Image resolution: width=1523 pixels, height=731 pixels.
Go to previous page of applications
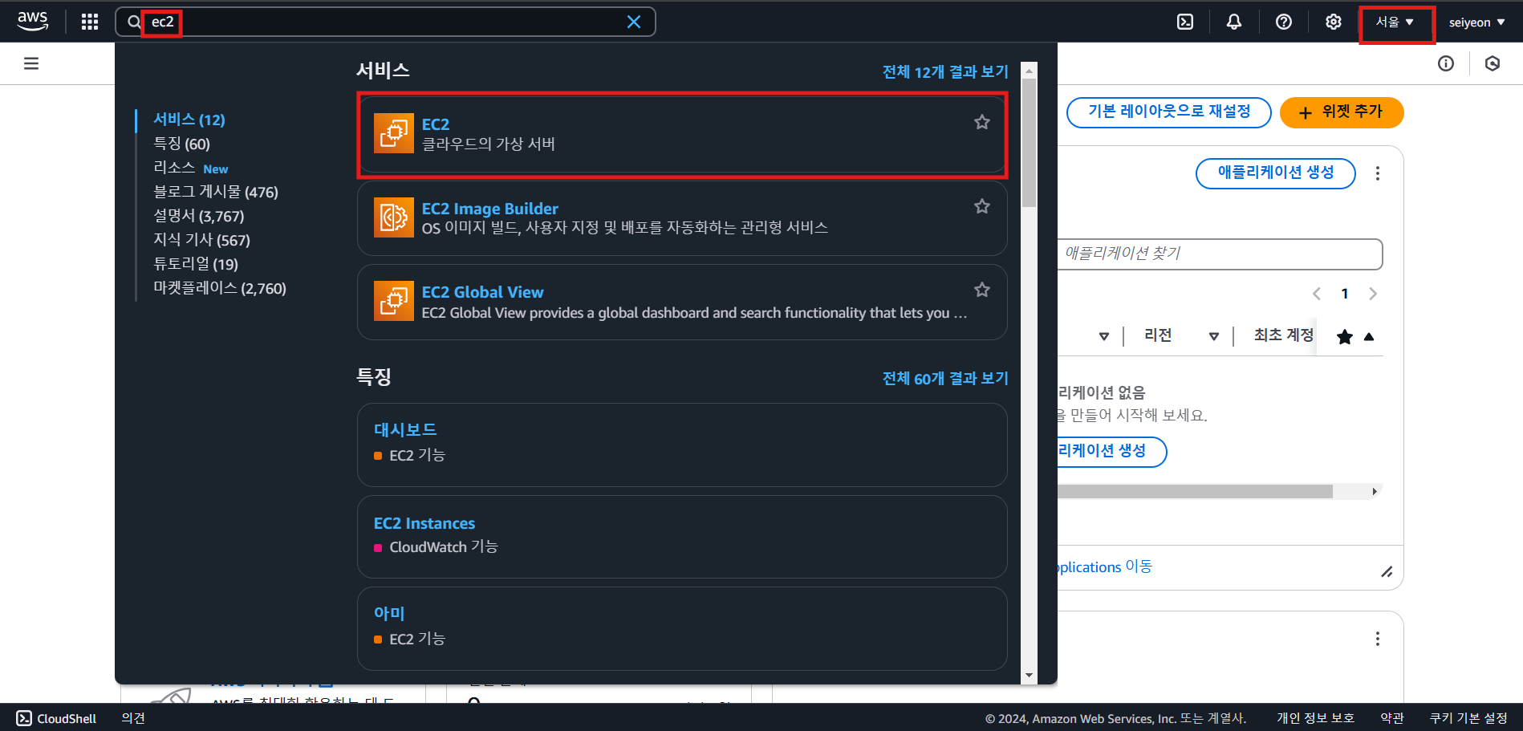point(1317,294)
